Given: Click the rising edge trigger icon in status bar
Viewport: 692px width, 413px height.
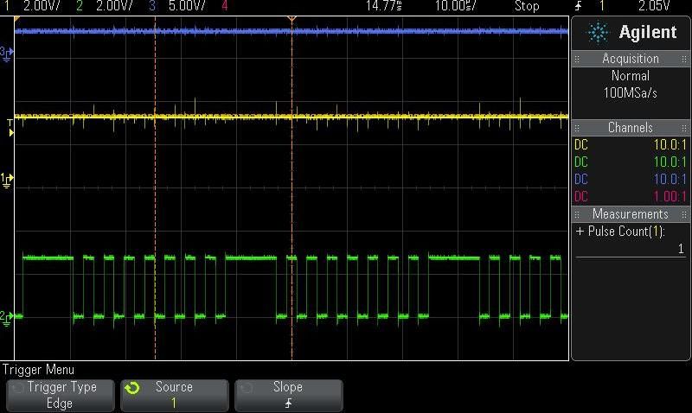Looking at the screenshot, I should click(x=579, y=6).
